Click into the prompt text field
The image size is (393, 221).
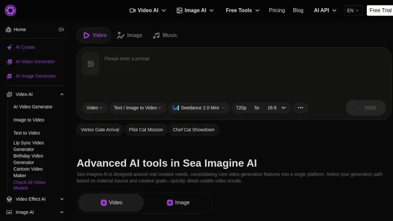tap(243, 75)
